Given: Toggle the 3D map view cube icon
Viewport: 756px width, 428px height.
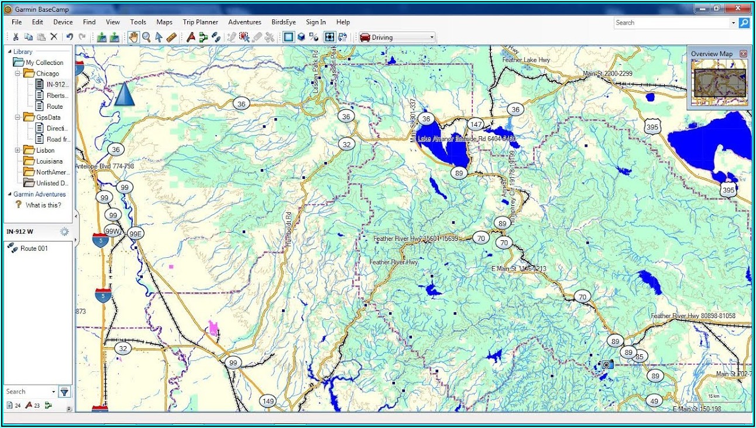Looking at the screenshot, I should coord(301,37).
